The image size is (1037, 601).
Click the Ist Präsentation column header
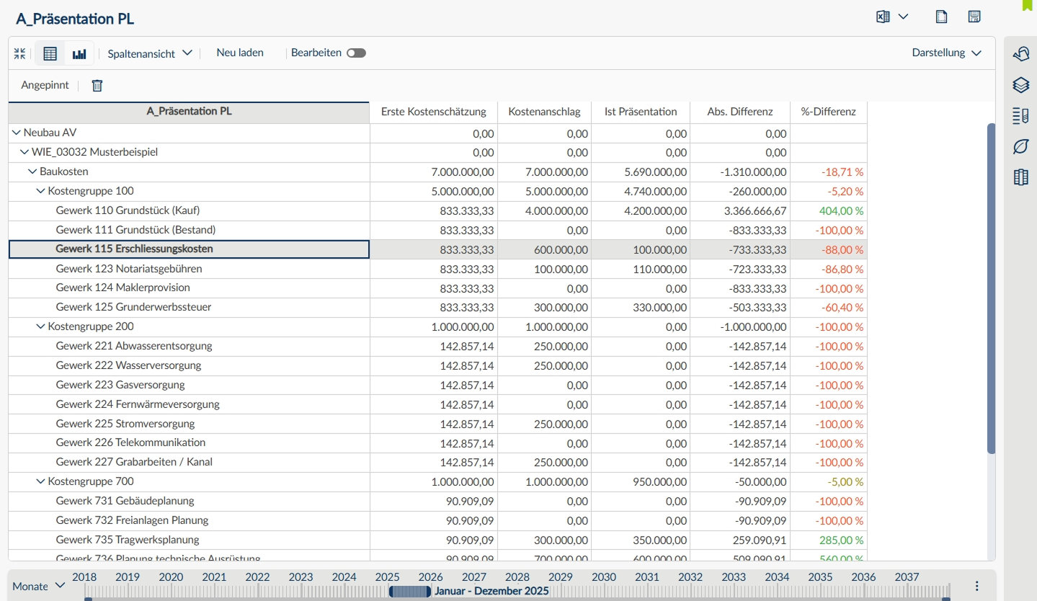coord(641,112)
